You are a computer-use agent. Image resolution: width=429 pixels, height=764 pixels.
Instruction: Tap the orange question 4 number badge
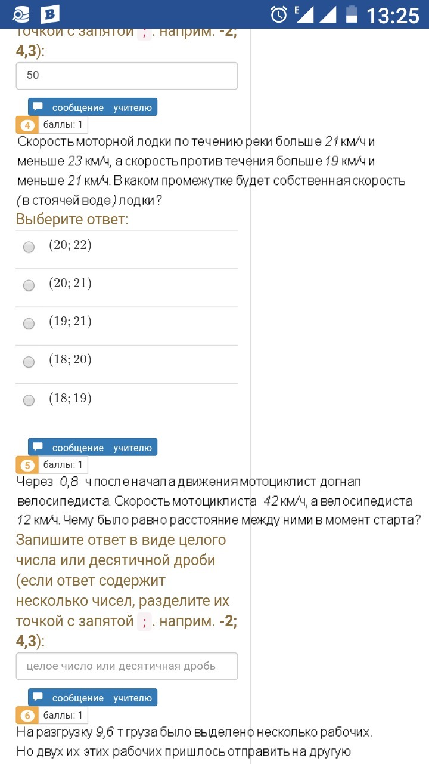(x=27, y=125)
